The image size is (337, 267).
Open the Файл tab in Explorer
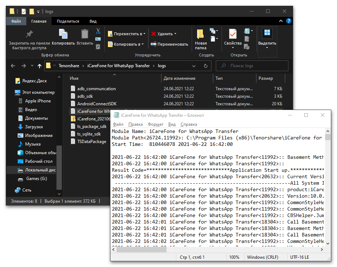click(x=16, y=21)
